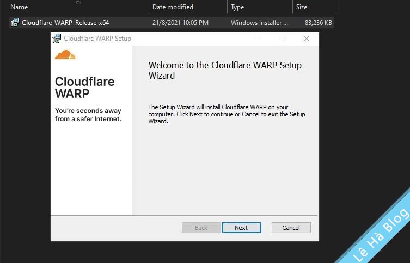Image resolution: width=410 pixels, height=263 pixels.
Task: Click the sort arrow above Name column
Action: click(x=78, y=2)
